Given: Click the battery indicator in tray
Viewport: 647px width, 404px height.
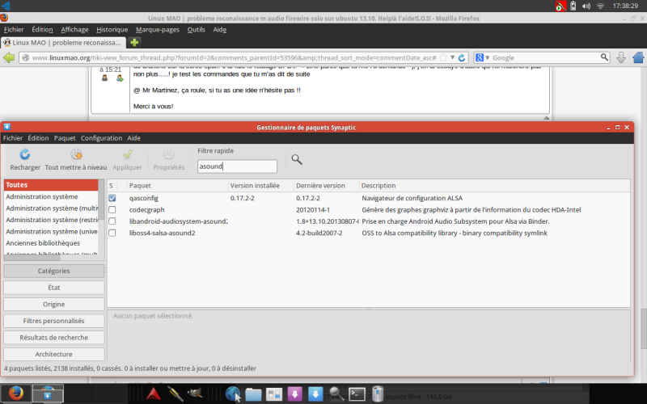Looking at the screenshot, I should point(573,6).
